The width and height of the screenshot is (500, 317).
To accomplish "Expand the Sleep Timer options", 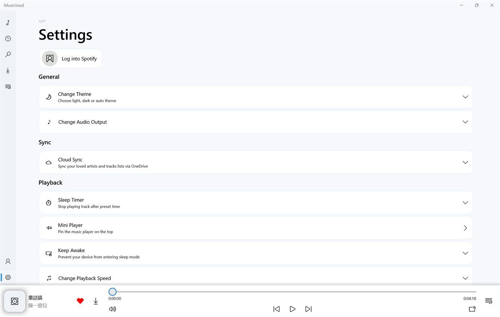I will 465,203.
